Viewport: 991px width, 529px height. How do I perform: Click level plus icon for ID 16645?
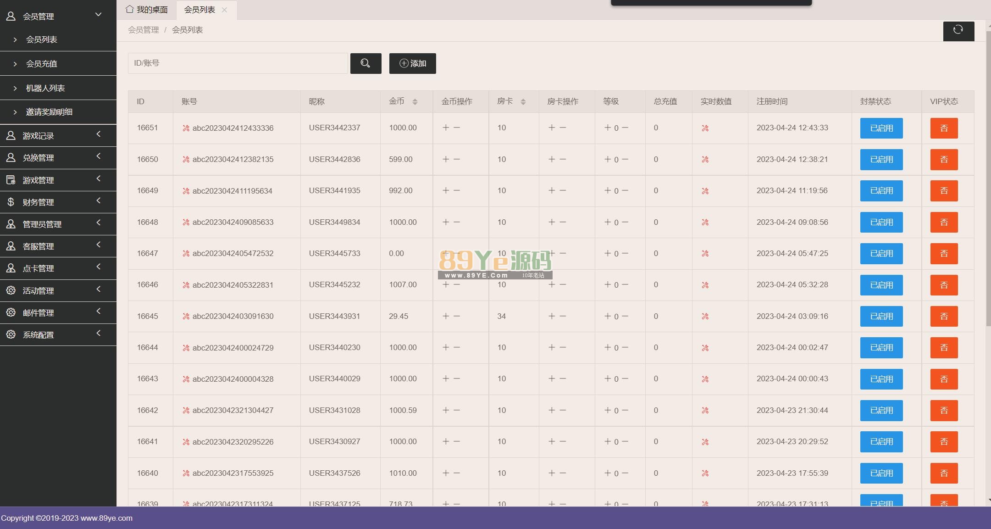pyautogui.click(x=608, y=316)
